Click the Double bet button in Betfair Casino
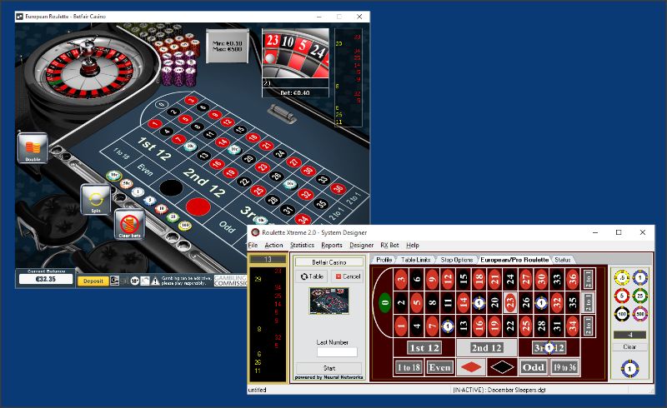 point(33,148)
